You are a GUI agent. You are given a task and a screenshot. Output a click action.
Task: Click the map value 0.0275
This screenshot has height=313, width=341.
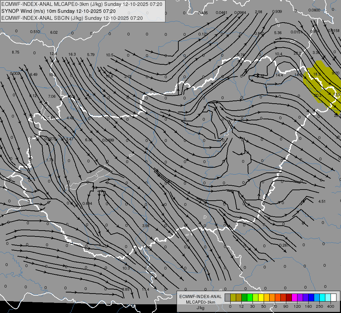pyautogui.click(x=51, y=139)
